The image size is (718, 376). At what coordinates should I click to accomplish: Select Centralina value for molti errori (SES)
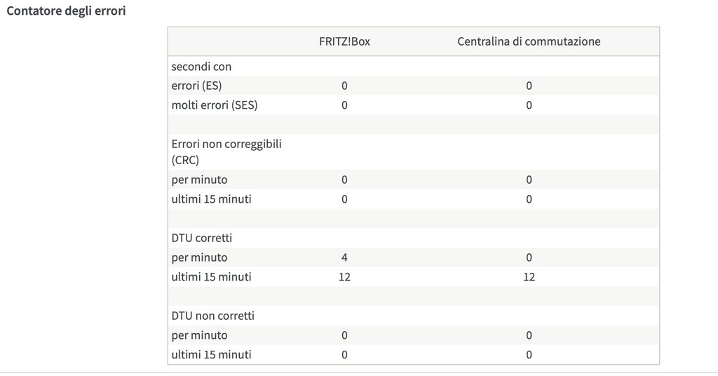[529, 105]
